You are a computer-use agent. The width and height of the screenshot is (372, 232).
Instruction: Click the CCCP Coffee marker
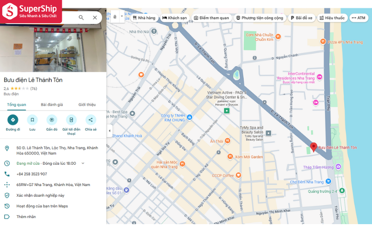[x=239, y=175]
